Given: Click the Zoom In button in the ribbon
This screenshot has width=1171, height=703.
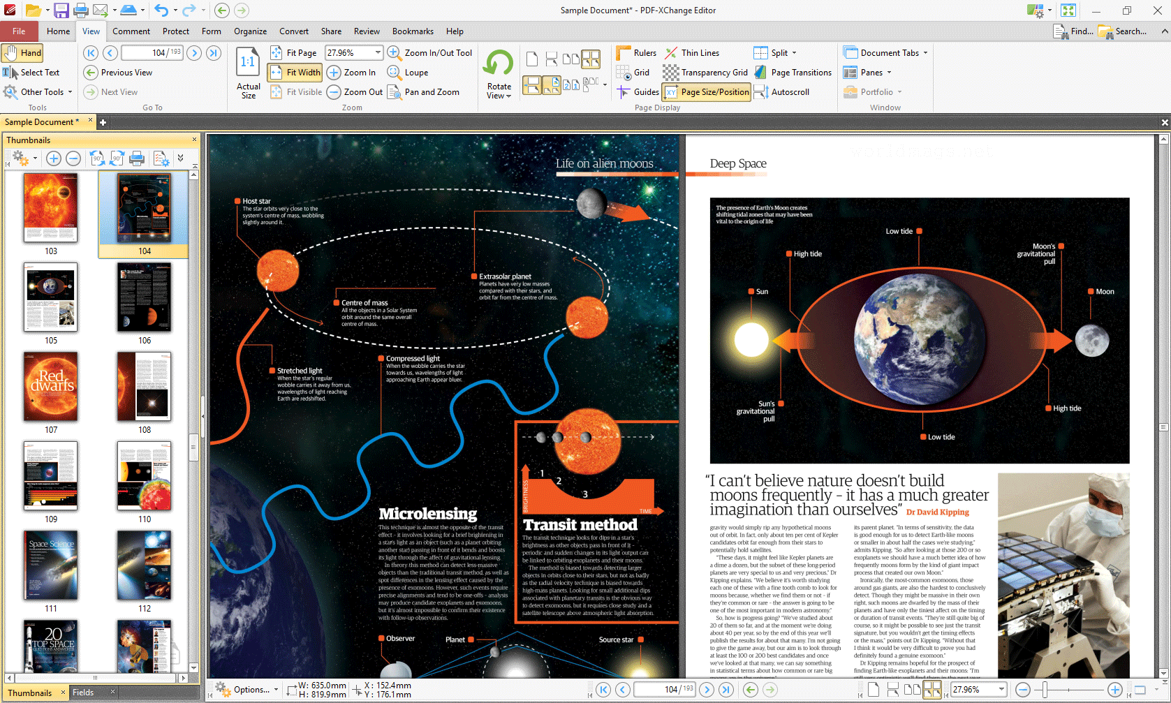Looking at the screenshot, I should point(351,73).
